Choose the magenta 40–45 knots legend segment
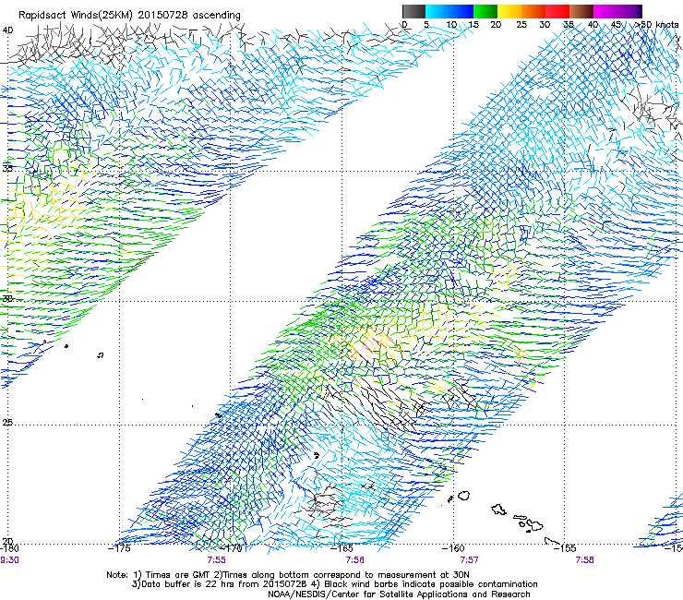 [x=605, y=11]
